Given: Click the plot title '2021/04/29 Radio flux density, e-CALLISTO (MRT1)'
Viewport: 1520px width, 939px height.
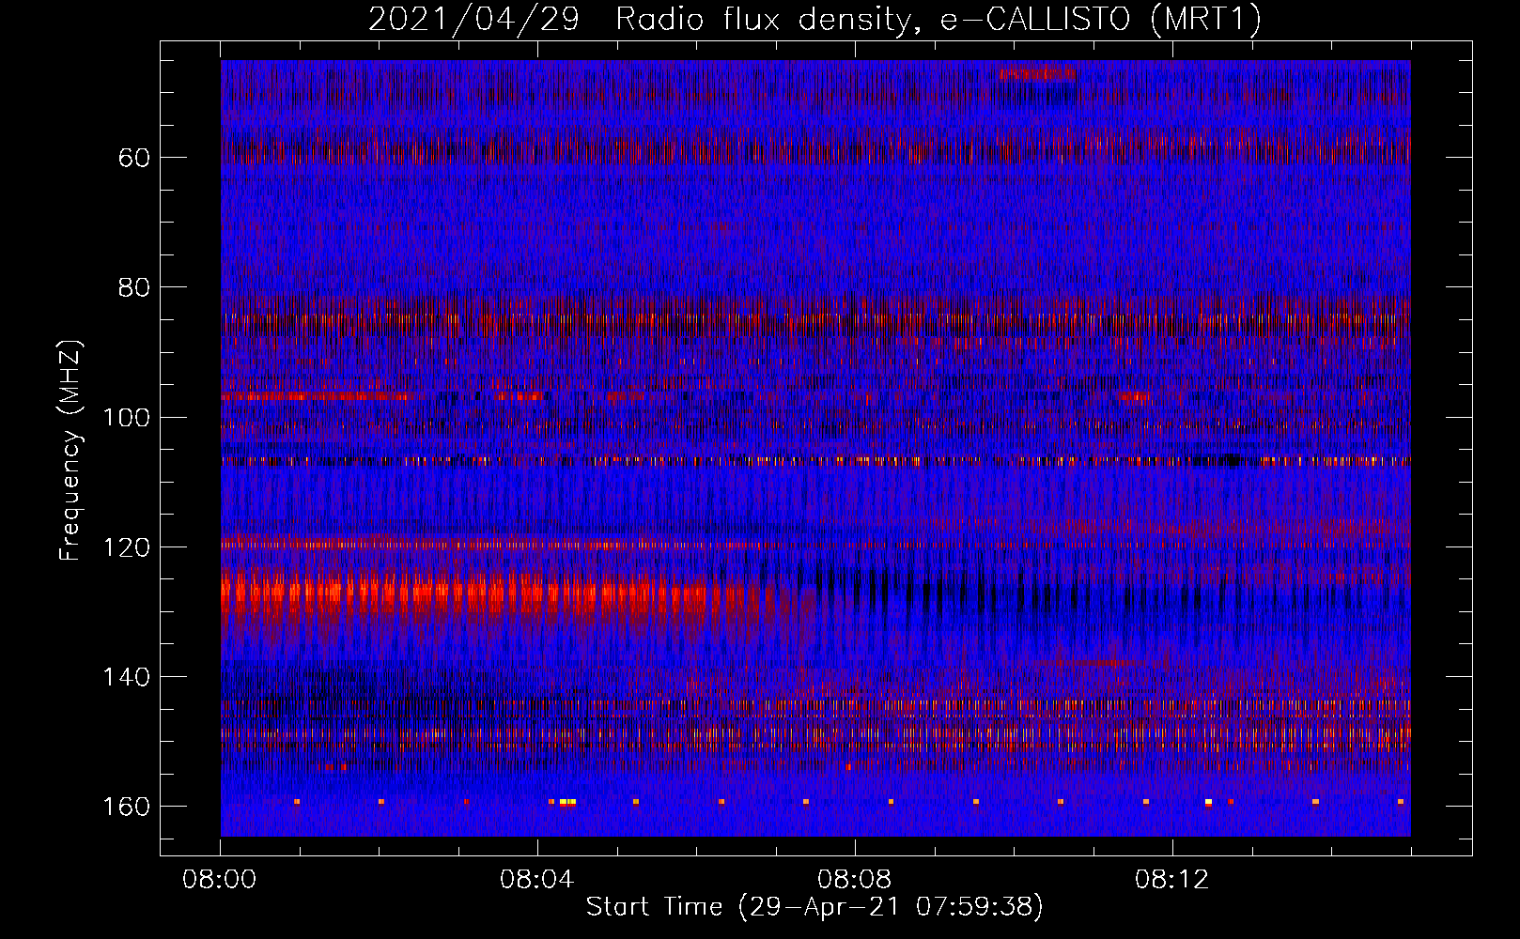Looking at the screenshot, I should 814,20.
